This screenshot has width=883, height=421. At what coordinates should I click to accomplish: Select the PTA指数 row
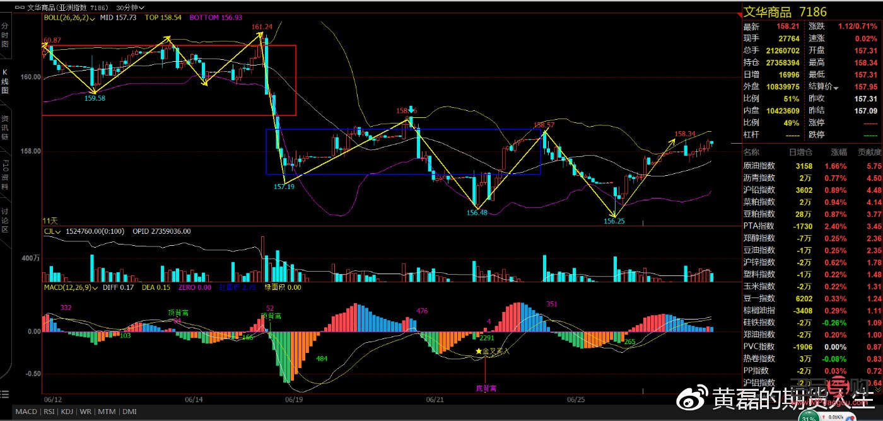[x=759, y=226]
